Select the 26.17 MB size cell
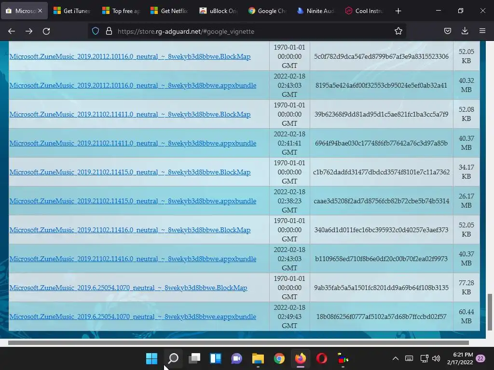This screenshot has height=370, width=494. click(467, 201)
